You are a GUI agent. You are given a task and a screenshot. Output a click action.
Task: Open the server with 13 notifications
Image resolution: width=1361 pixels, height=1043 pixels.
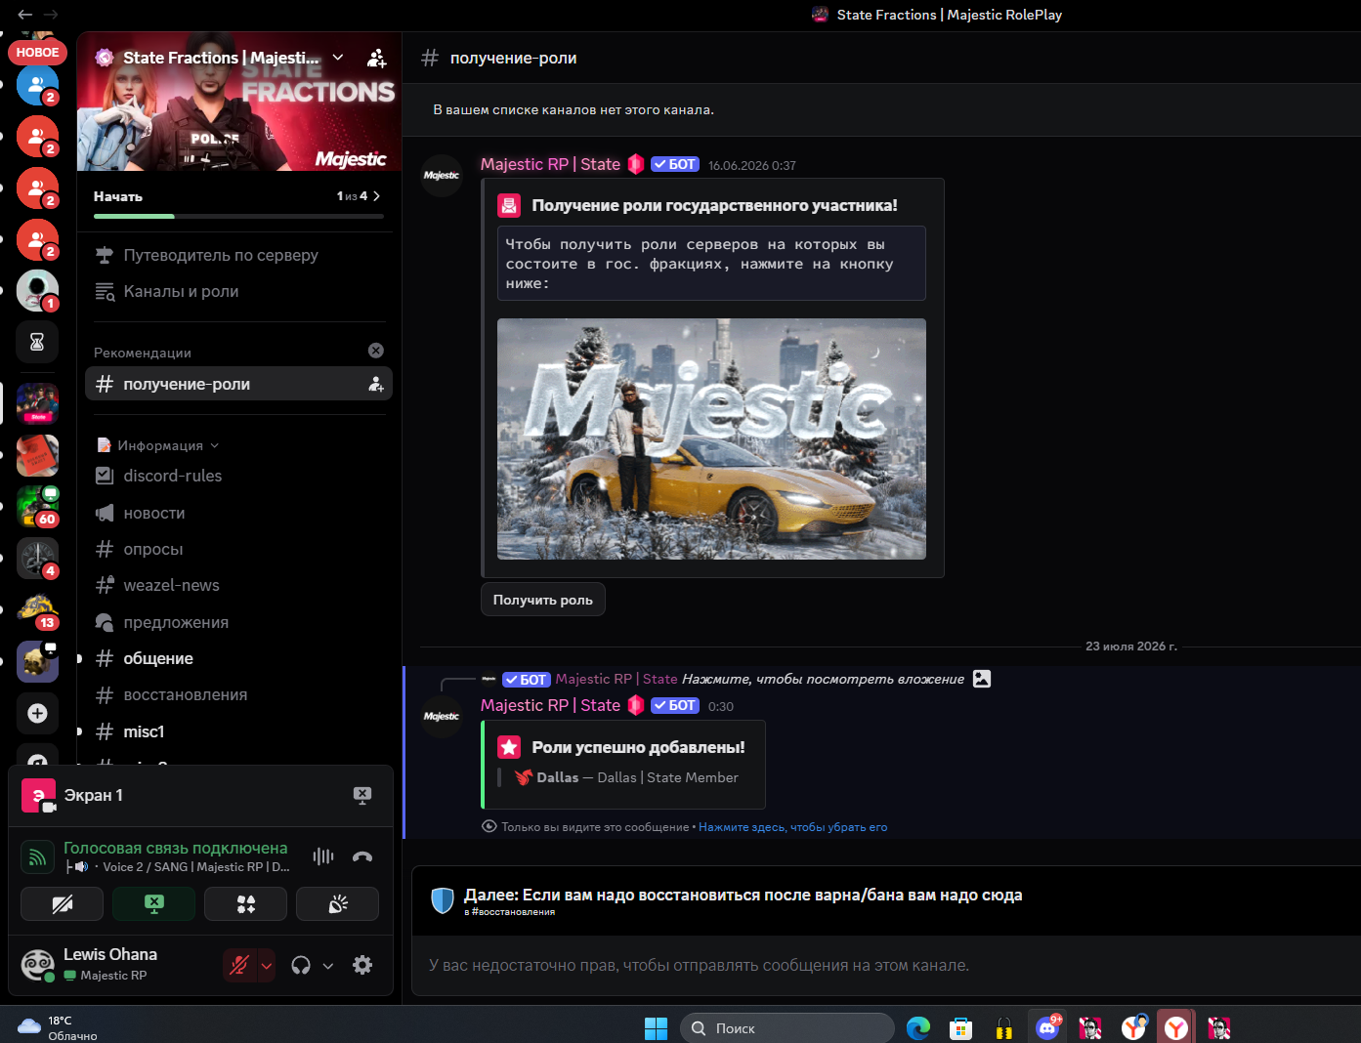click(37, 609)
